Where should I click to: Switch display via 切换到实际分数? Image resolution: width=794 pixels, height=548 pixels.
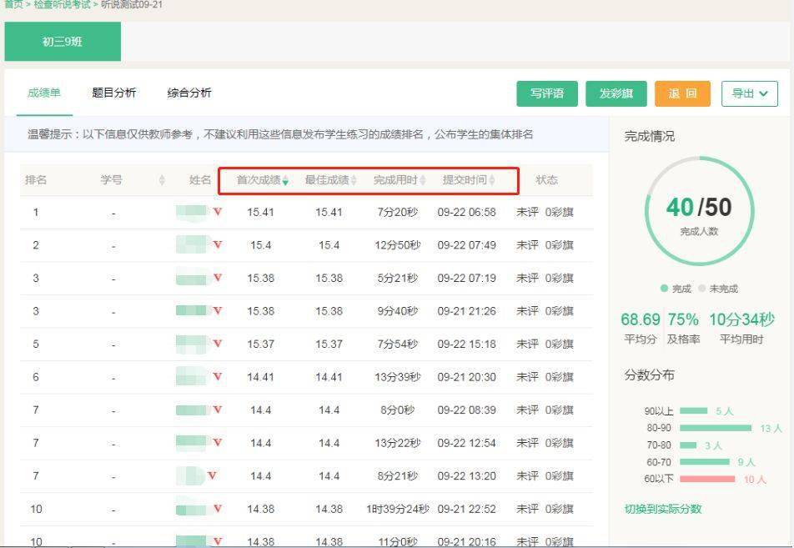(x=663, y=509)
